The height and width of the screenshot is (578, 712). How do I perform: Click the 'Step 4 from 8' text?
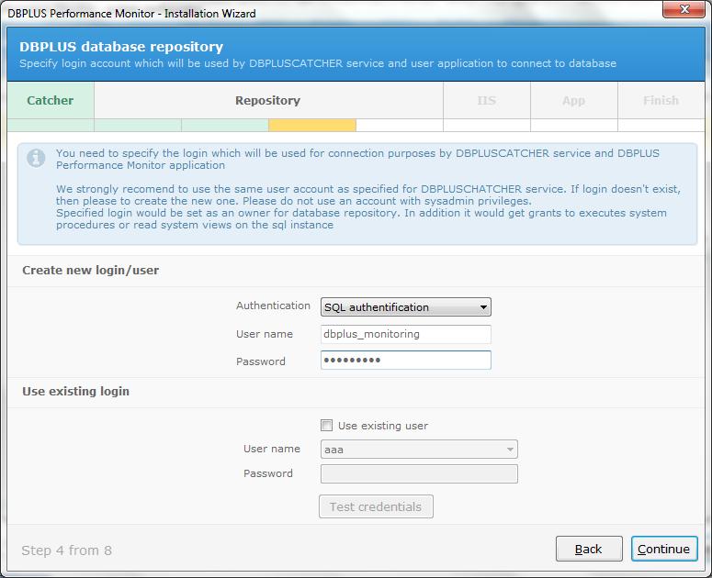pos(67,550)
